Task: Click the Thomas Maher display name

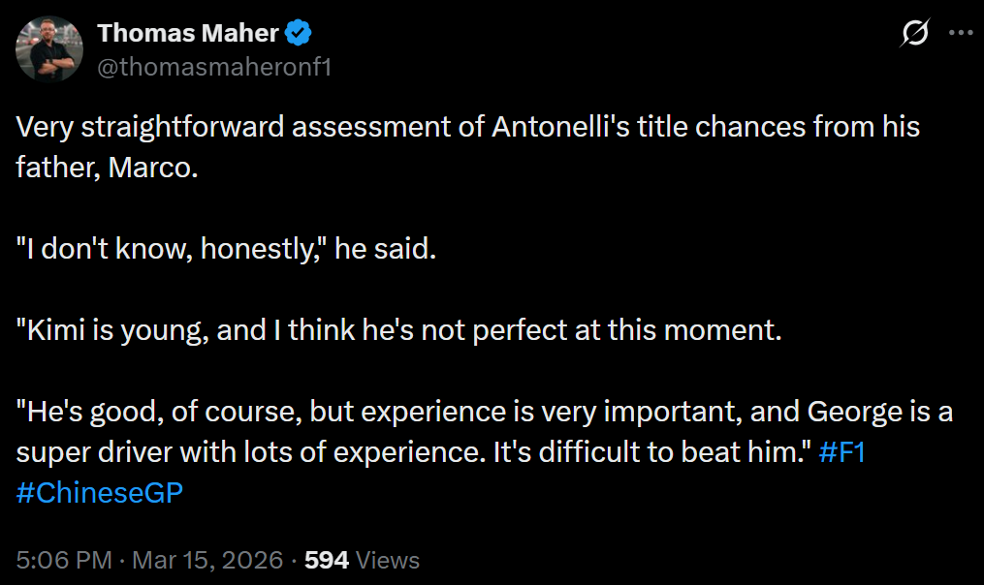Action: [x=188, y=34]
